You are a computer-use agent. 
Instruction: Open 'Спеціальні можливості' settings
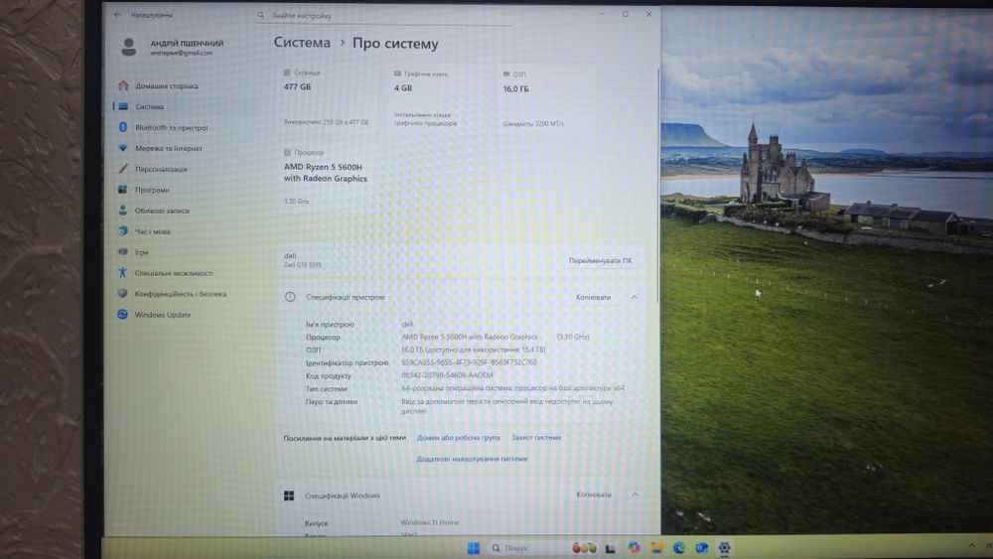[x=174, y=273]
